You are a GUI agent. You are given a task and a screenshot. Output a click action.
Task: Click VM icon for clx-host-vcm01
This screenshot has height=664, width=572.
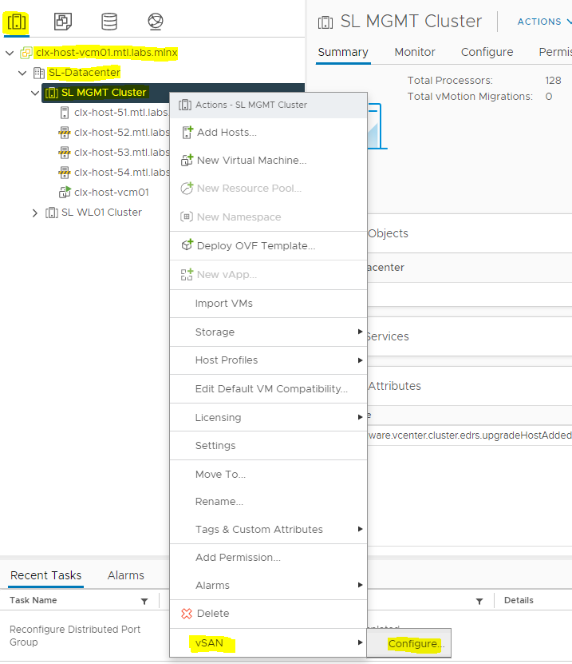[x=65, y=193]
